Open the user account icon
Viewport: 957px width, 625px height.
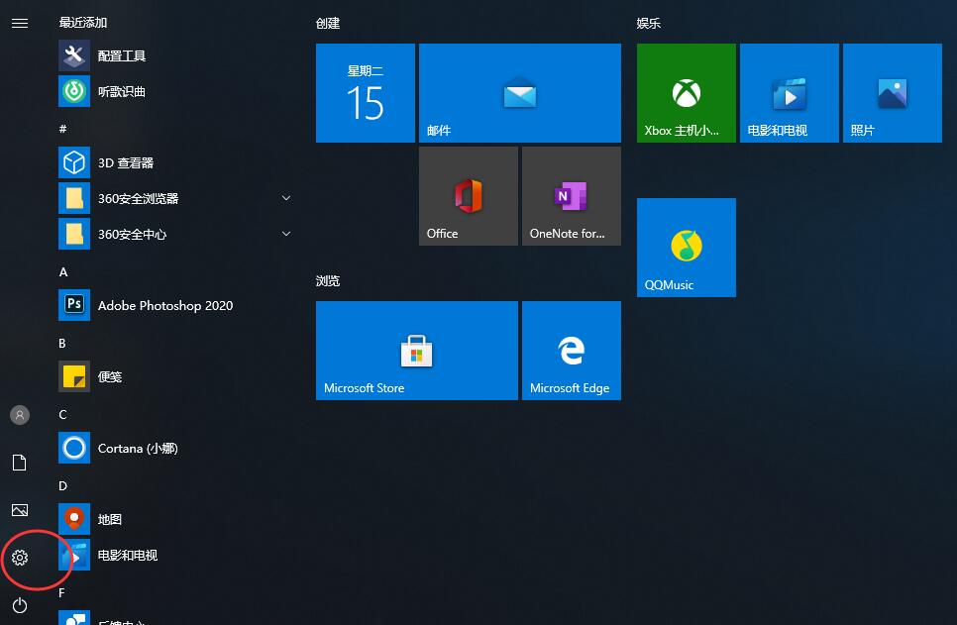coord(19,415)
